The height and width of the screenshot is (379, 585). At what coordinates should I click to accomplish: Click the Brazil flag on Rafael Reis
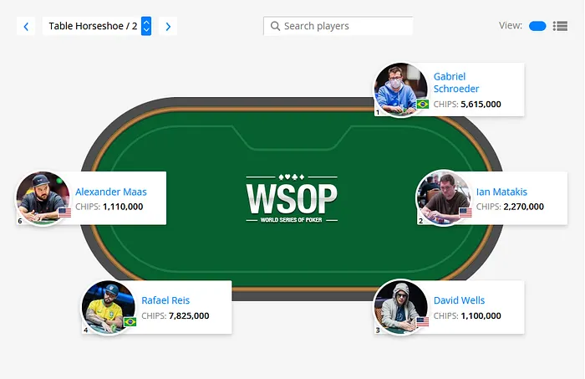(x=130, y=321)
